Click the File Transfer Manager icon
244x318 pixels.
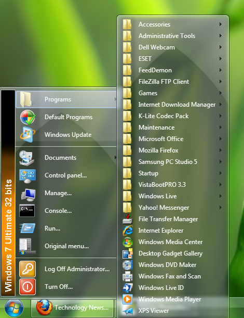(x=128, y=219)
